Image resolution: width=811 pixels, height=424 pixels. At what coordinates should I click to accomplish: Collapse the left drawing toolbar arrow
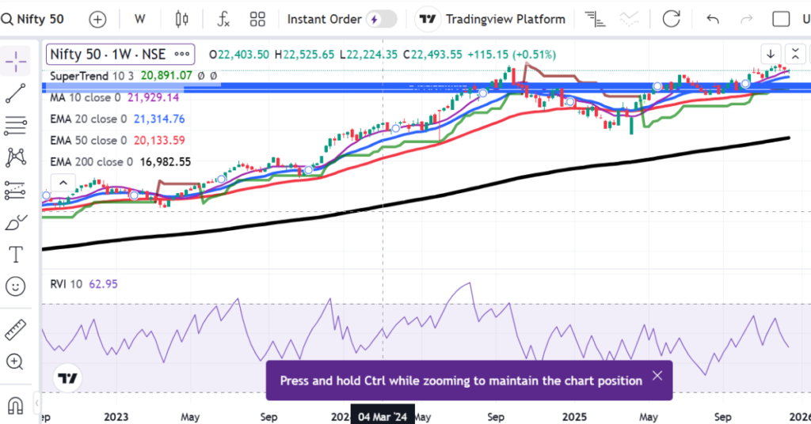tap(36, 403)
